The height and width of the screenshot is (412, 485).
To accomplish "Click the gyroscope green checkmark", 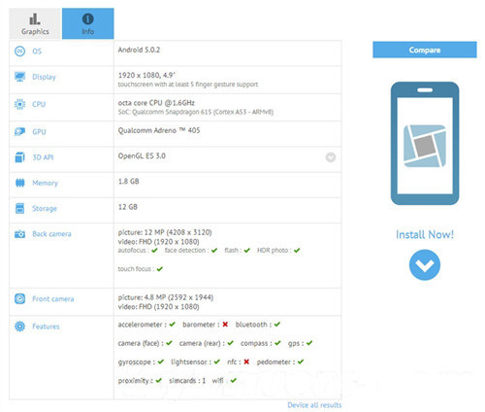I will coord(161,361).
